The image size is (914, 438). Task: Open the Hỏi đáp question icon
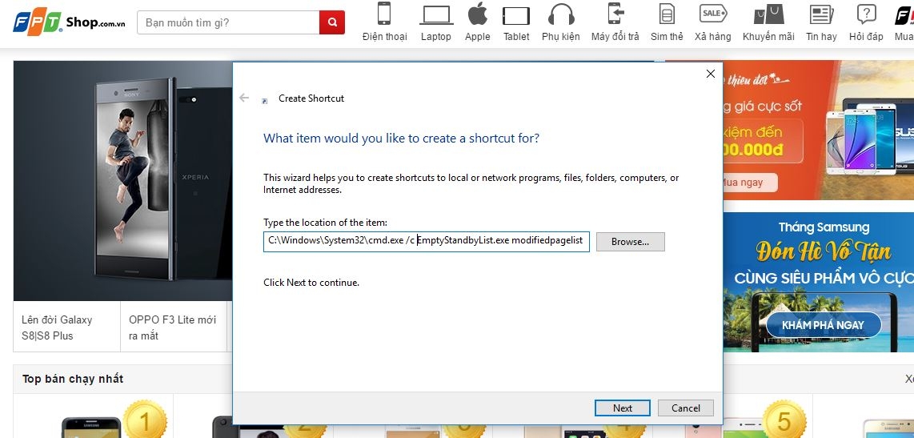point(866,14)
